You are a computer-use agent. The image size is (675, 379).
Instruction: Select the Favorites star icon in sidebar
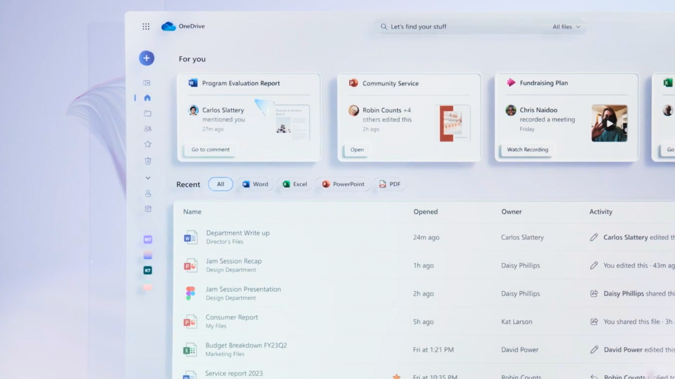click(x=148, y=144)
